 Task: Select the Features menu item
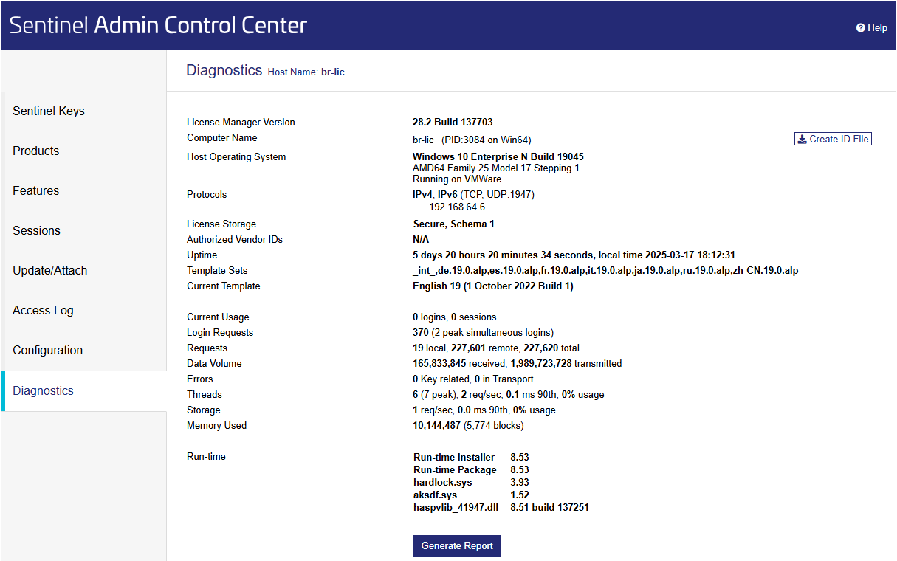(35, 190)
